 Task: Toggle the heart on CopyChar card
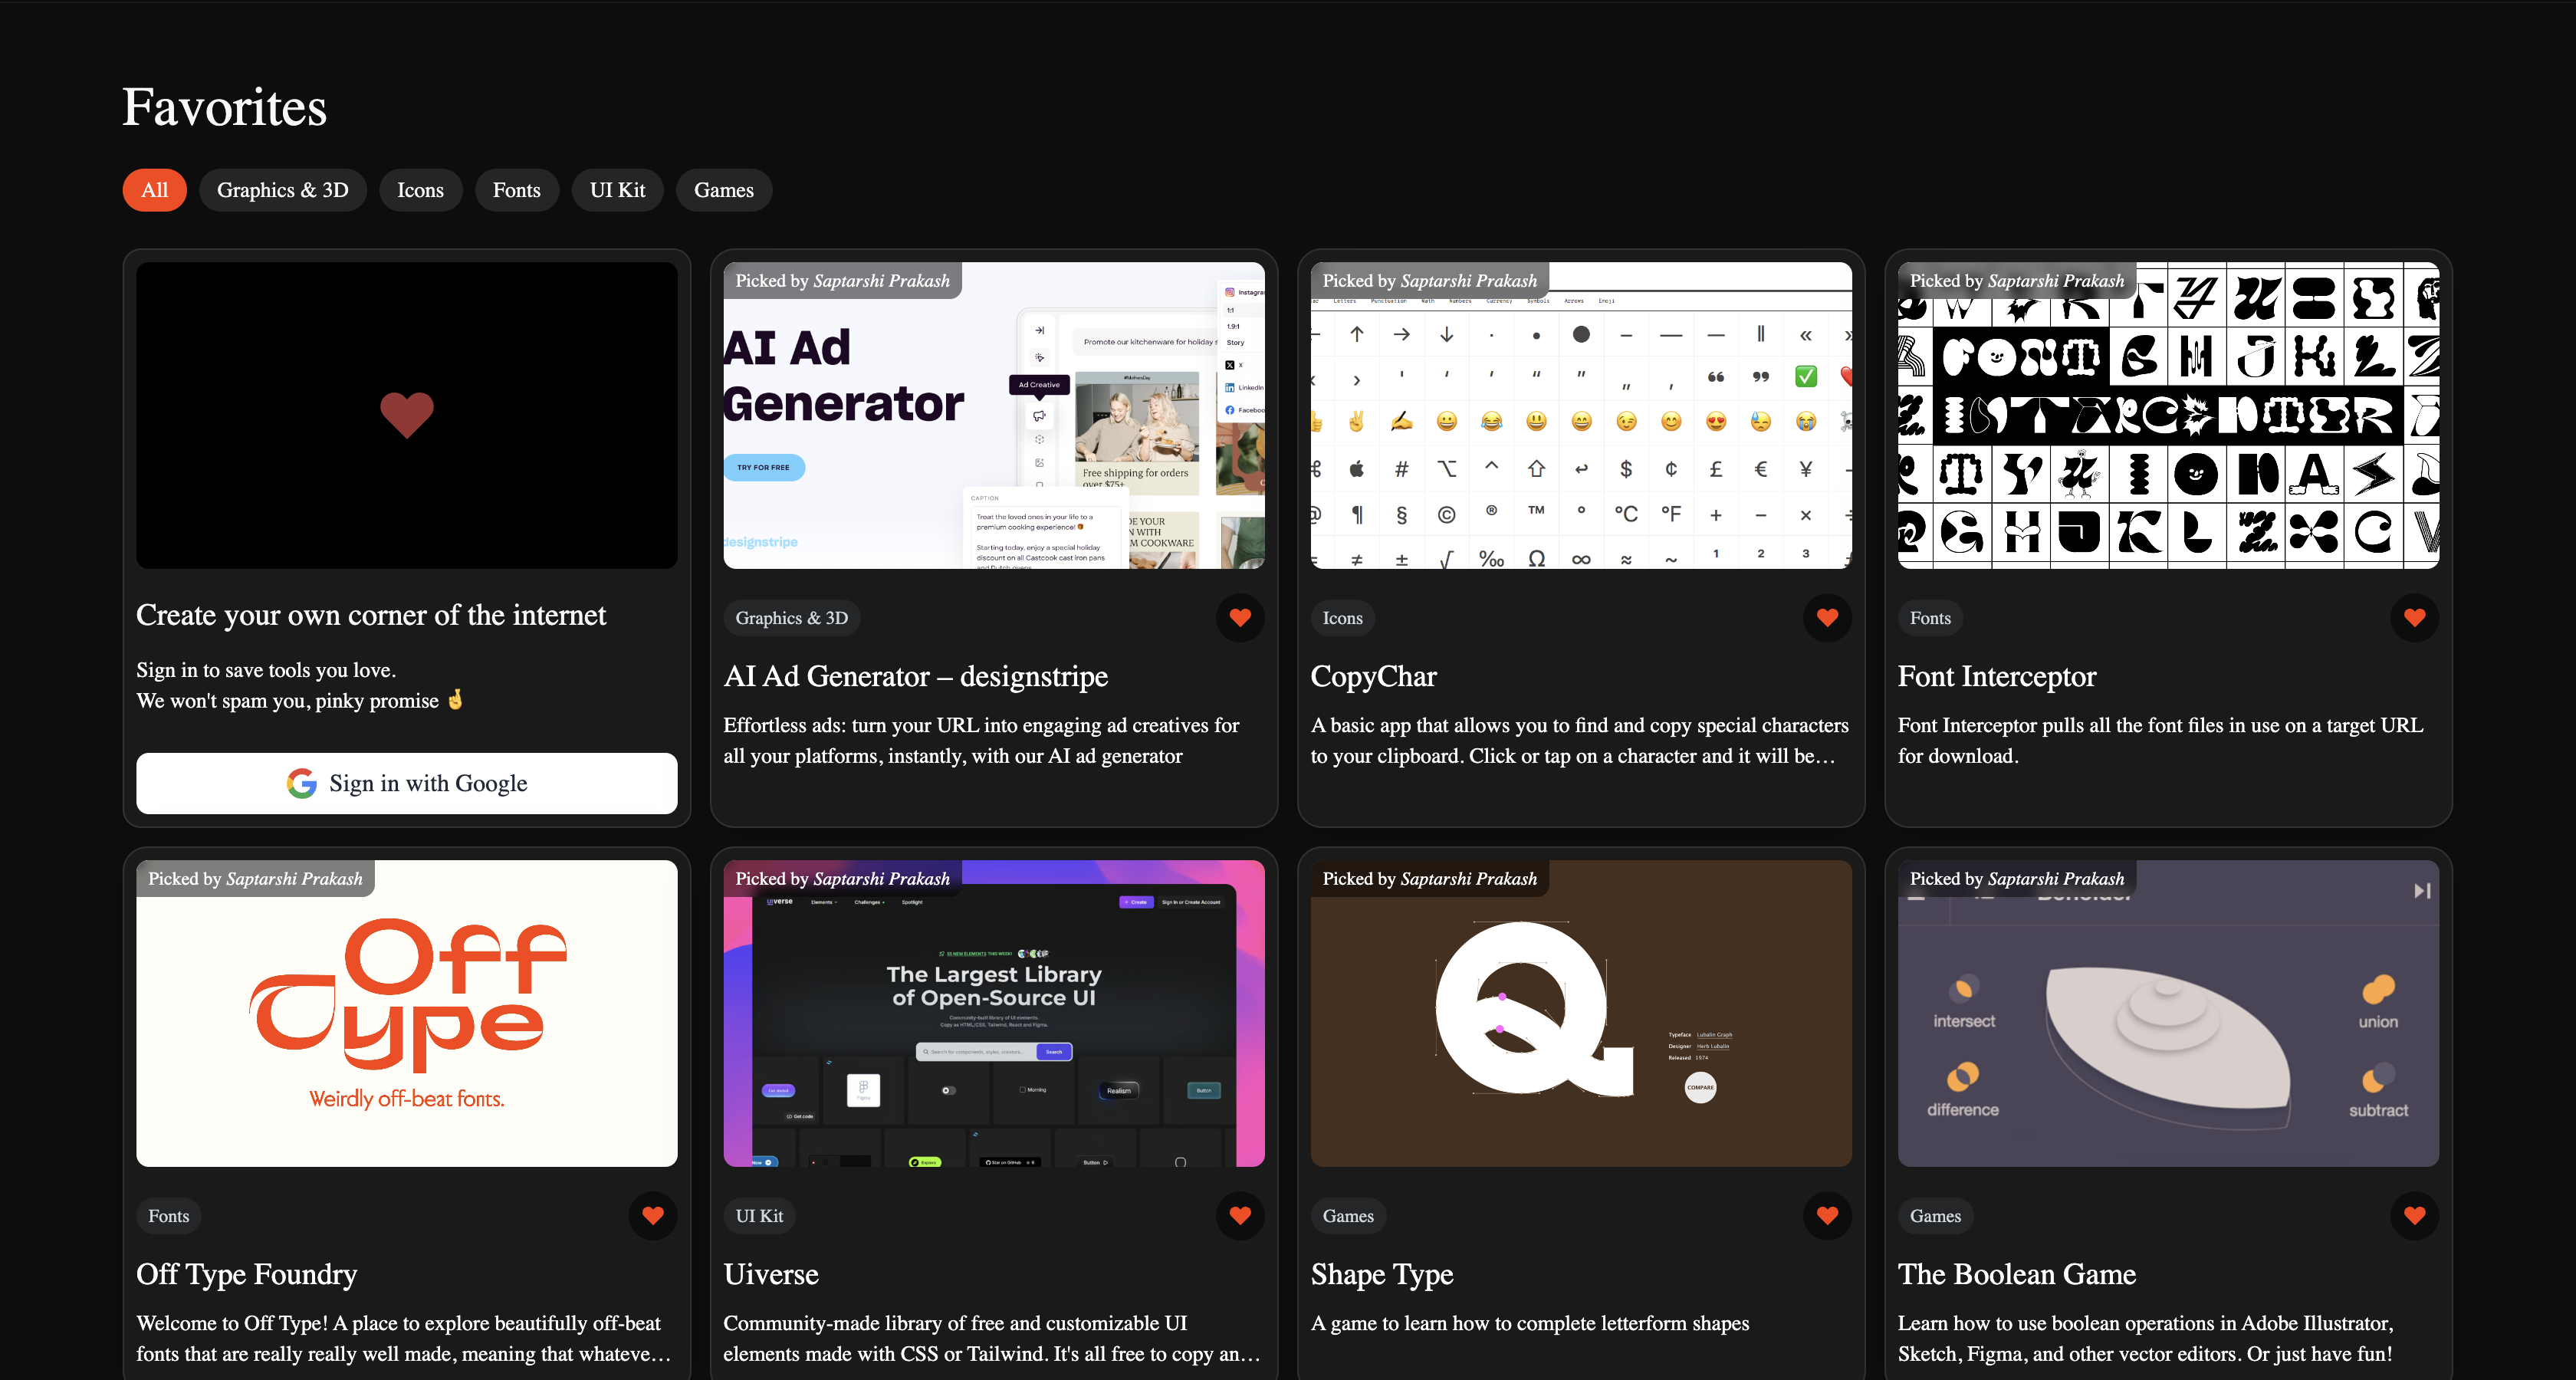1827,618
